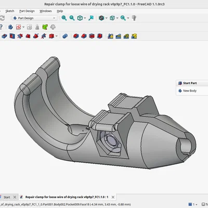
Task: Click the status bar Face18 coordinates text
Action: point(65,204)
